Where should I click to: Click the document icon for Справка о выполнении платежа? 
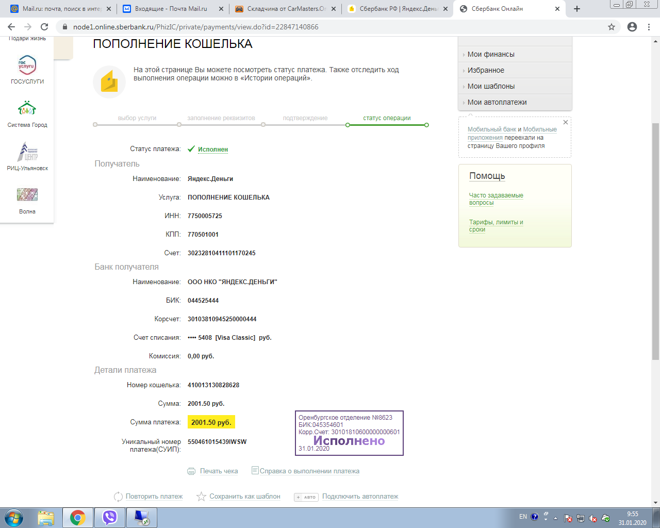click(255, 470)
